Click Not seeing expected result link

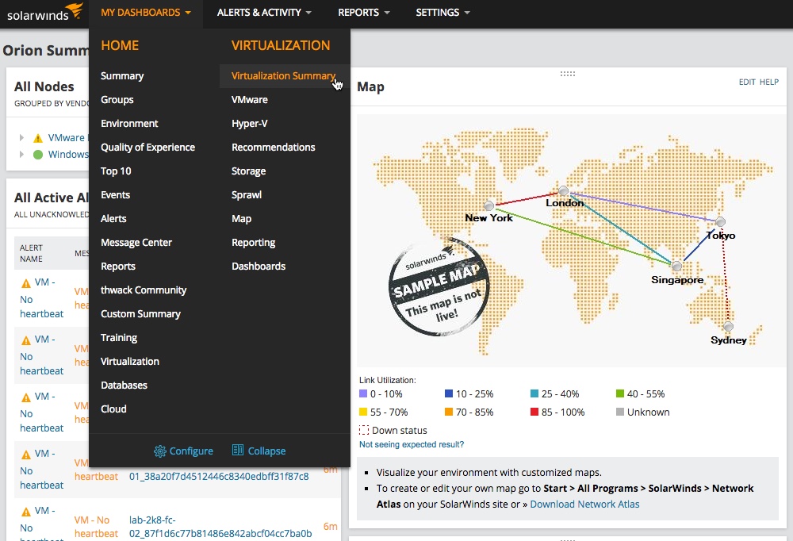[411, 444]
